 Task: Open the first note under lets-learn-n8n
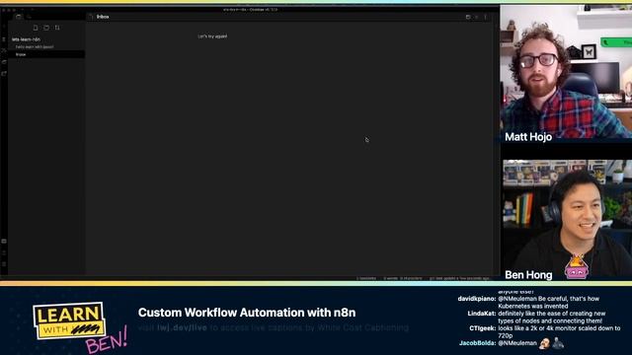click(x=35, y=46)
